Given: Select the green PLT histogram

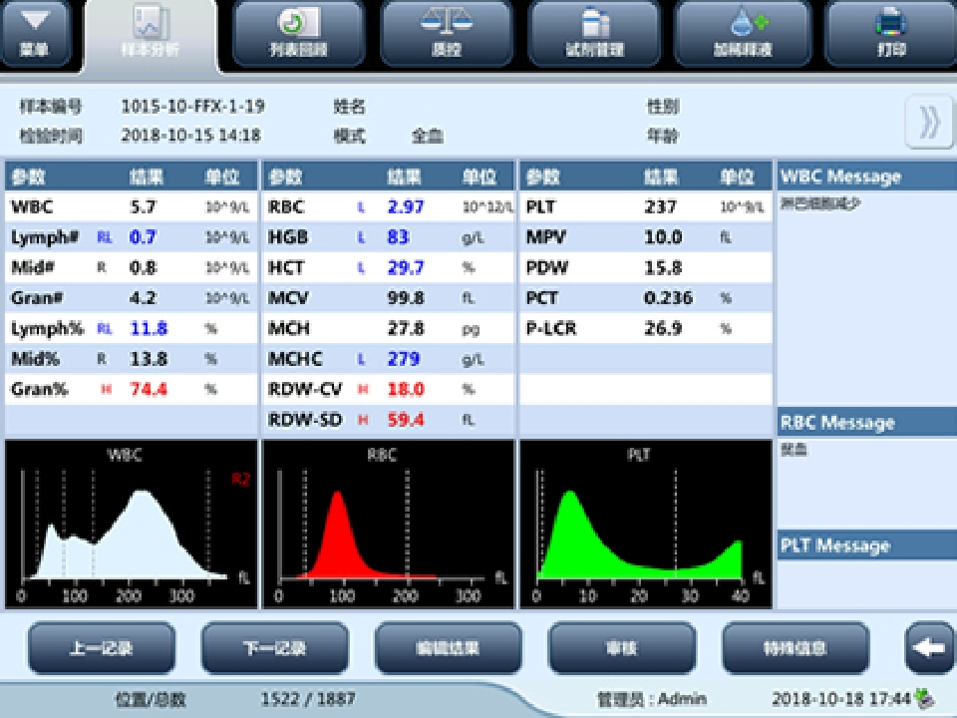Looking at the screenshot, I should click(x=645, y=525).
